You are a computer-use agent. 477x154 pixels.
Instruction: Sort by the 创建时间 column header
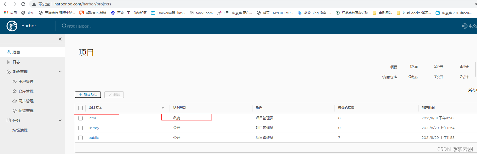(x=428, y=108)
